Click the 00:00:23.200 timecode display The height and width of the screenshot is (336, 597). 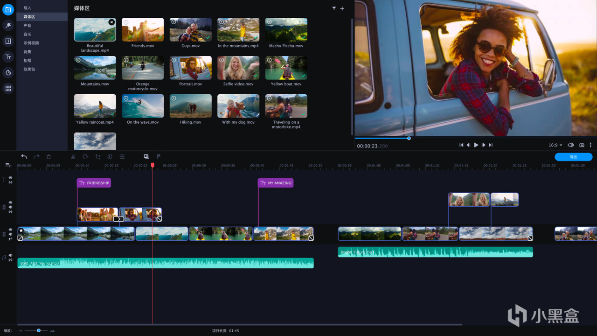(x=373, y=146)
